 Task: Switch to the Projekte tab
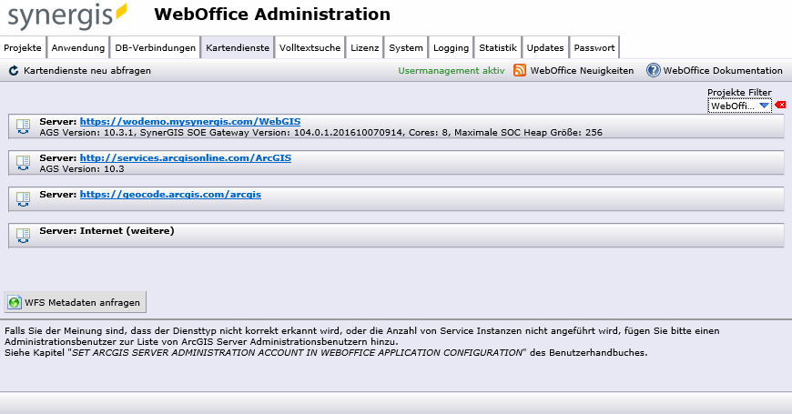pyautogui.click(x=23, y=47)
